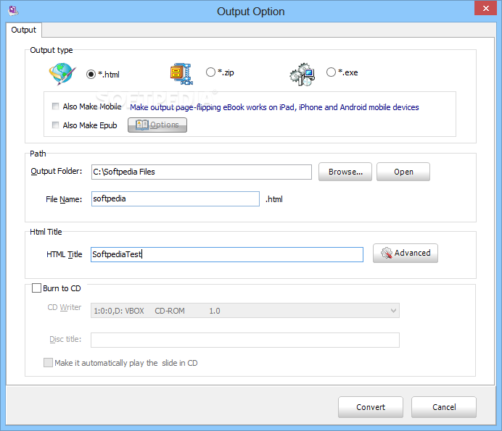
Task: Click the Disc title field
Action: [245, 340]
